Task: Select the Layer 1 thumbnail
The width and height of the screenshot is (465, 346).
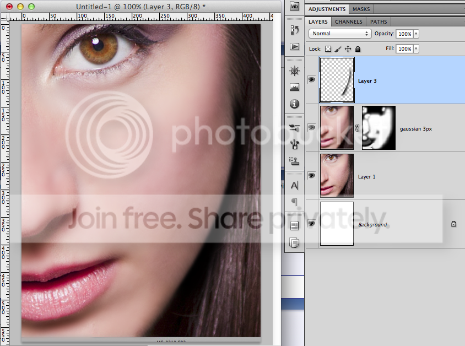Action: point(337,175)
